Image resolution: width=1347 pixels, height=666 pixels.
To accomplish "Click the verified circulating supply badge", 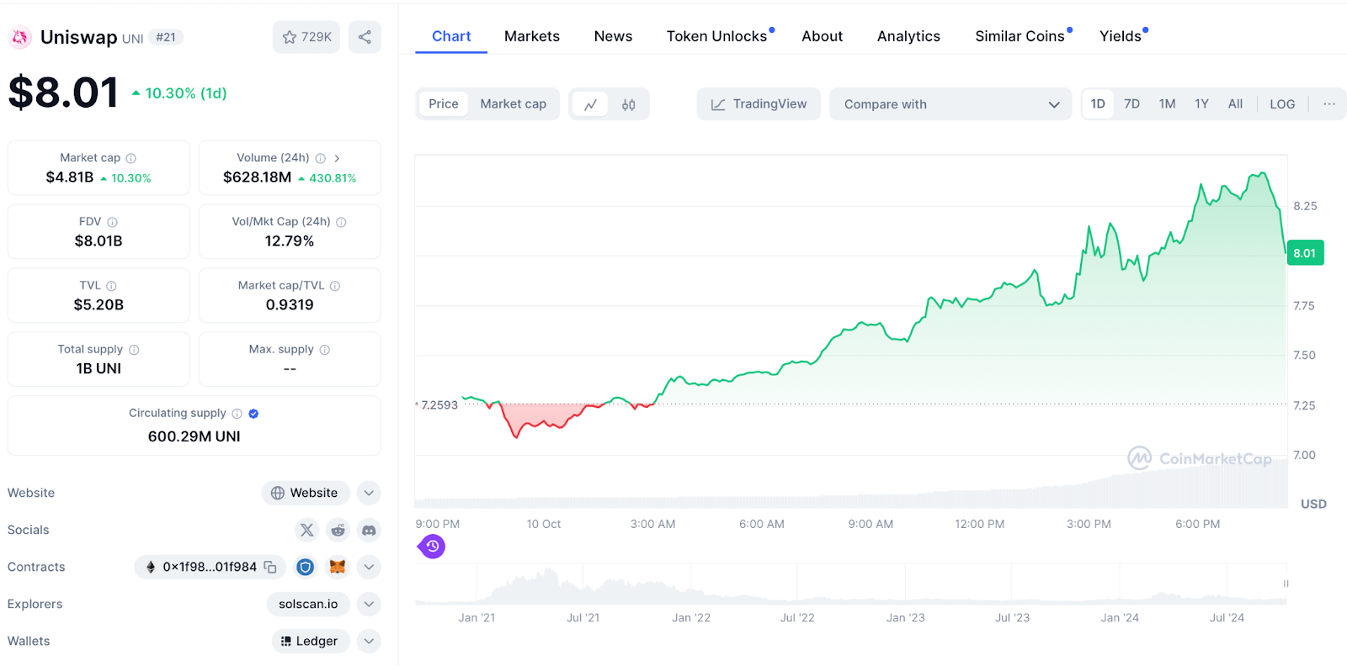I will [x=254, y=414].
